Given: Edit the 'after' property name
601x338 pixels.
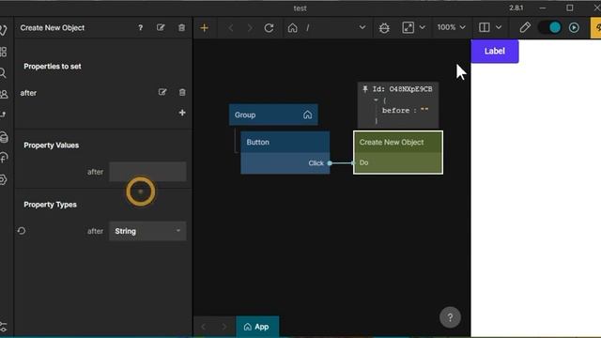Looking at the screenshot, I should [x=162, y=92].
